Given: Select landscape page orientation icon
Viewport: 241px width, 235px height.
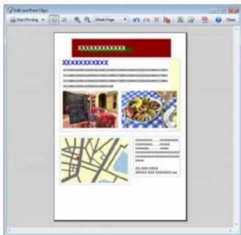Looking at the screenshot, I should pos(64,20).
